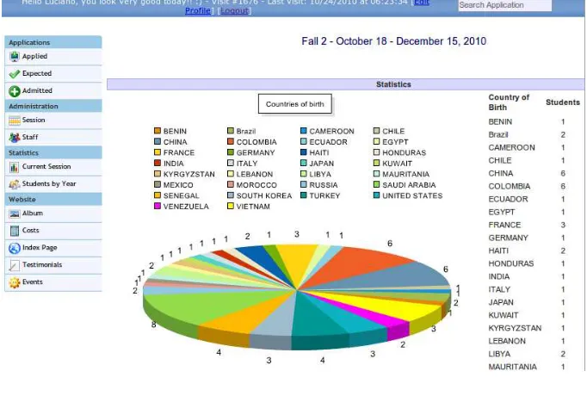This screenshot has height=396, width=587.
Task: Open the Session calendar icon
Action: pos(15,121)
